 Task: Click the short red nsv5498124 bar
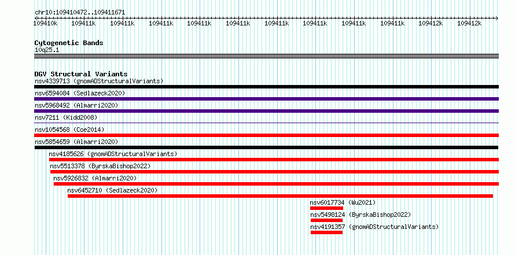tap(326, 220)
